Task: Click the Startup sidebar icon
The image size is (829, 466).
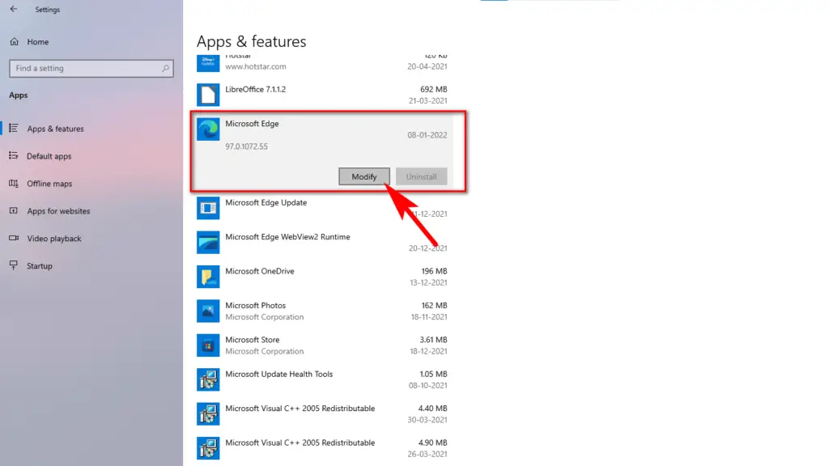Action: (x=14, y=265)
